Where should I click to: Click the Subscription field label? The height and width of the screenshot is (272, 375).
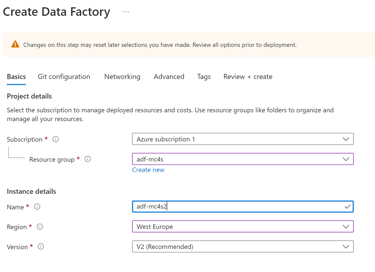(25, 139)
